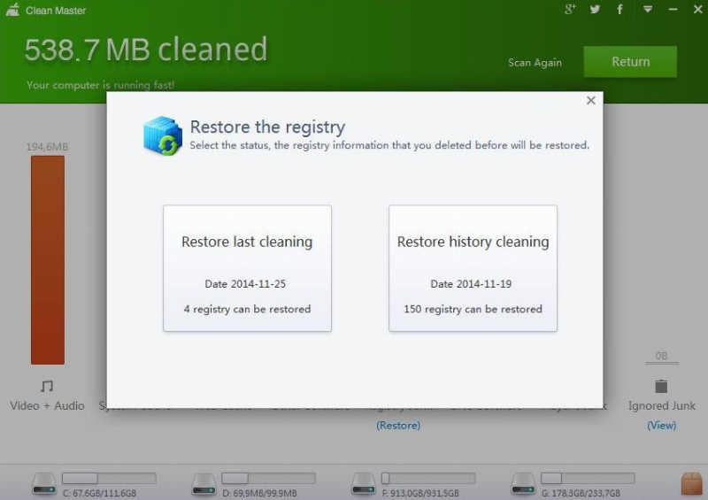Select the Restore last cleaning option
The width and height of the screenshot is (708, 500).
(247, 268)
